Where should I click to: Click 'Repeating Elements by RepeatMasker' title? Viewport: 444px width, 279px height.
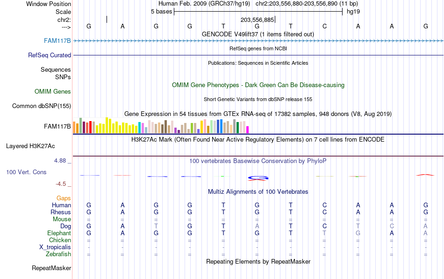pos(258,261)
